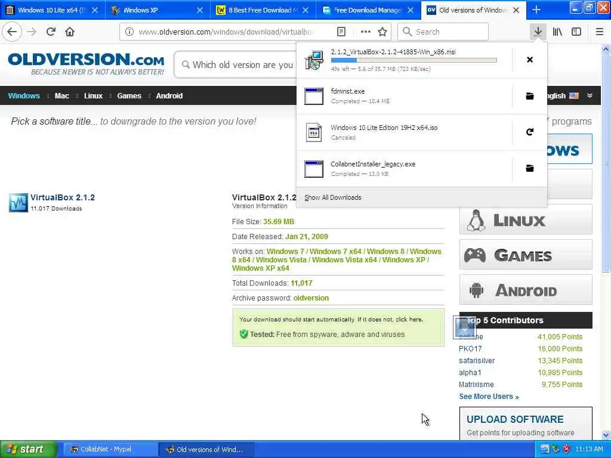Screen dimensions: 611x458
Task: Click Show All Downloads
Action: click(333, 197)
